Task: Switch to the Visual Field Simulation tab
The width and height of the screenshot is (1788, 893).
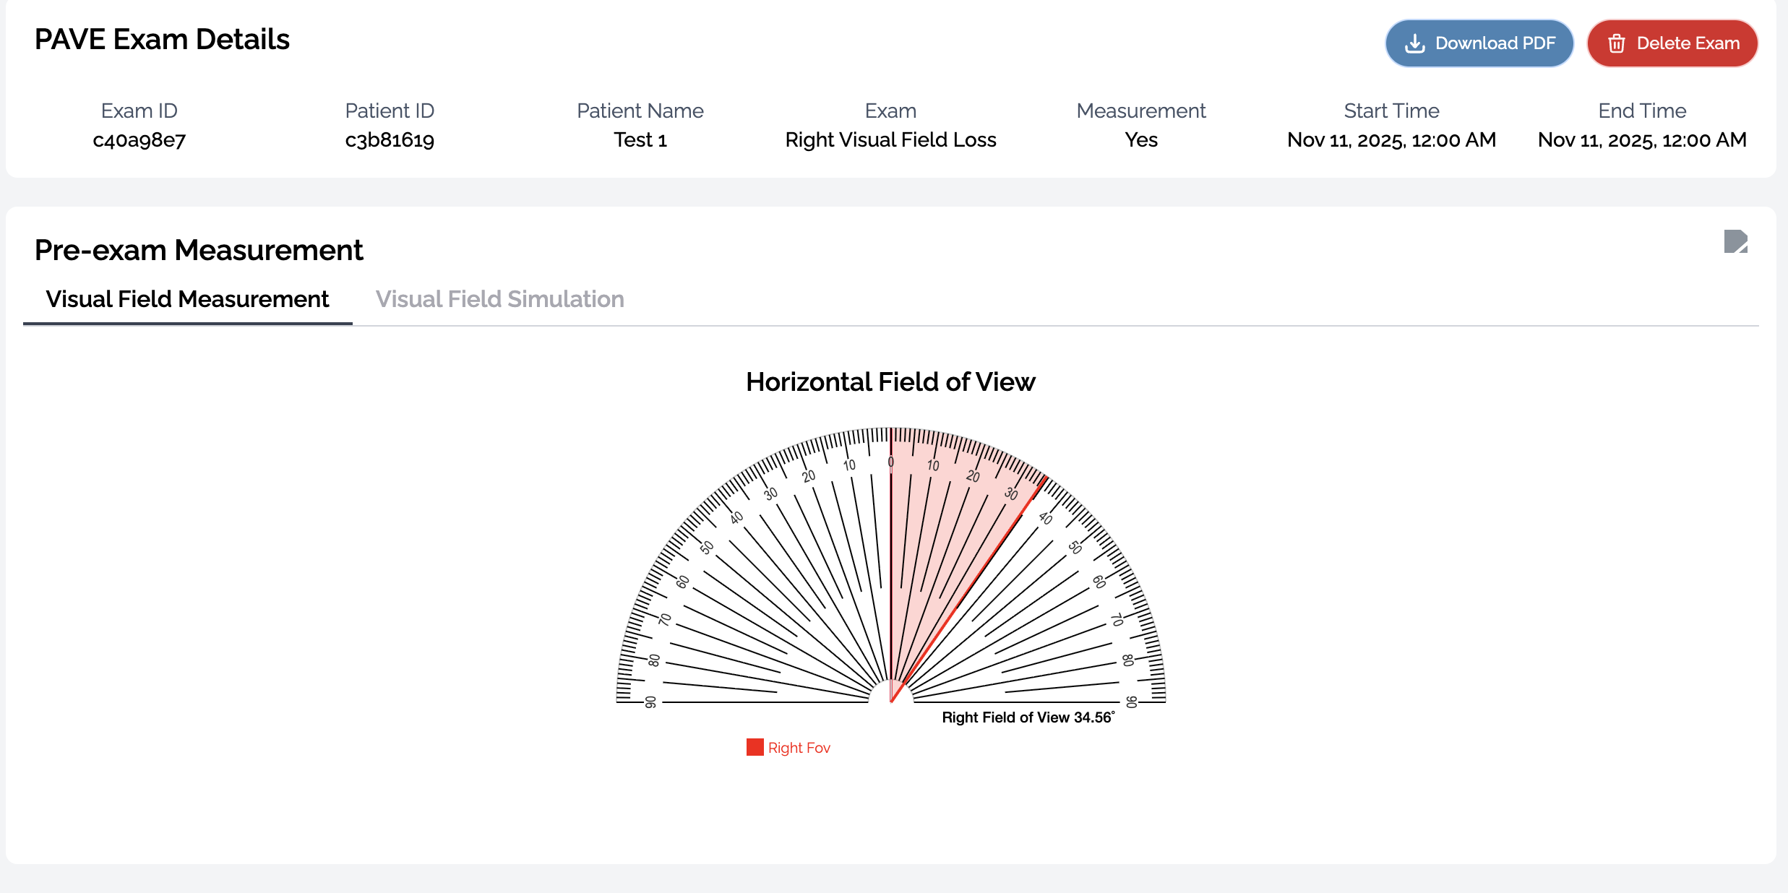Action: [499, 299]
